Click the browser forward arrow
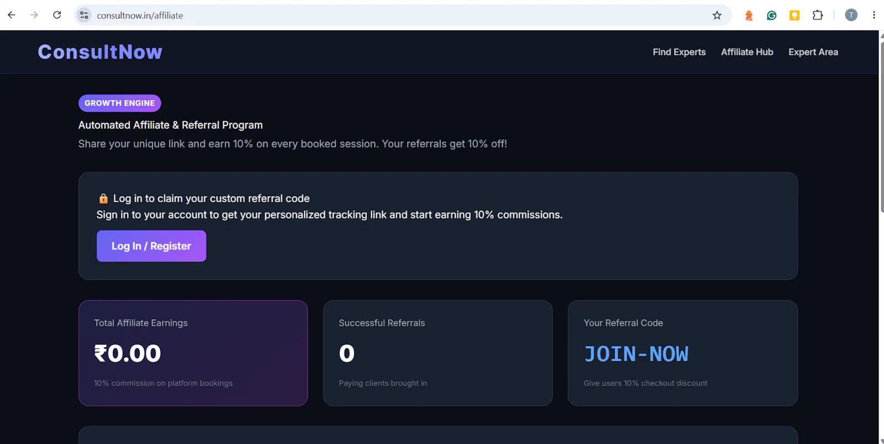The image size is (884, 444). coord(34,15)
